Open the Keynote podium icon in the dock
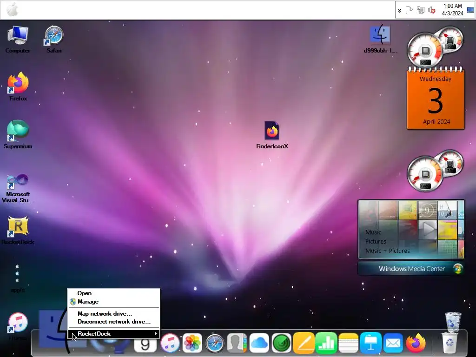 click(x=370, y=343)
